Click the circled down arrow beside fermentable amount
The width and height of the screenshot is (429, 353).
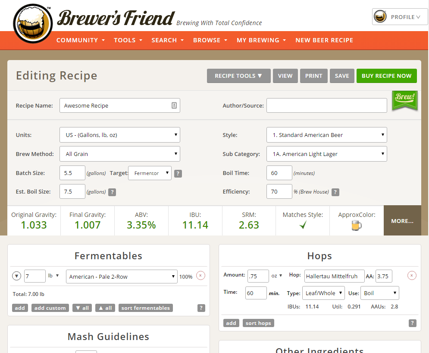[x=17, y=276]
